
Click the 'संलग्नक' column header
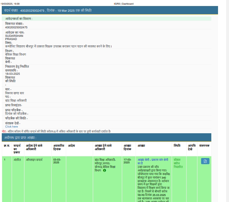click(x=204, y=146)
